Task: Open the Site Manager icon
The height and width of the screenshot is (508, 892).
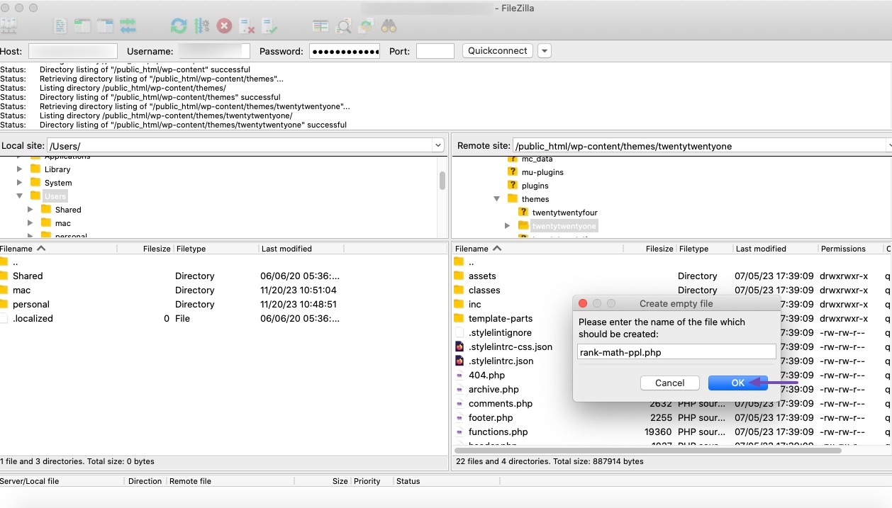Action: coord(8,26)
